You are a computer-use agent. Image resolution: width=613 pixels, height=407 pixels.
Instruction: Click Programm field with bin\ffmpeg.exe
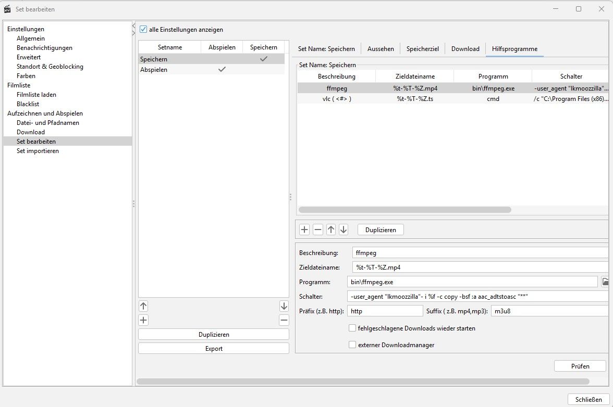[x=472, y=282]
